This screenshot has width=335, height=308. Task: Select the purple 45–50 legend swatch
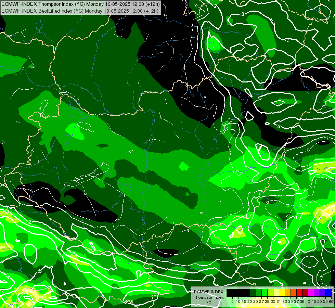pos(317,293)
